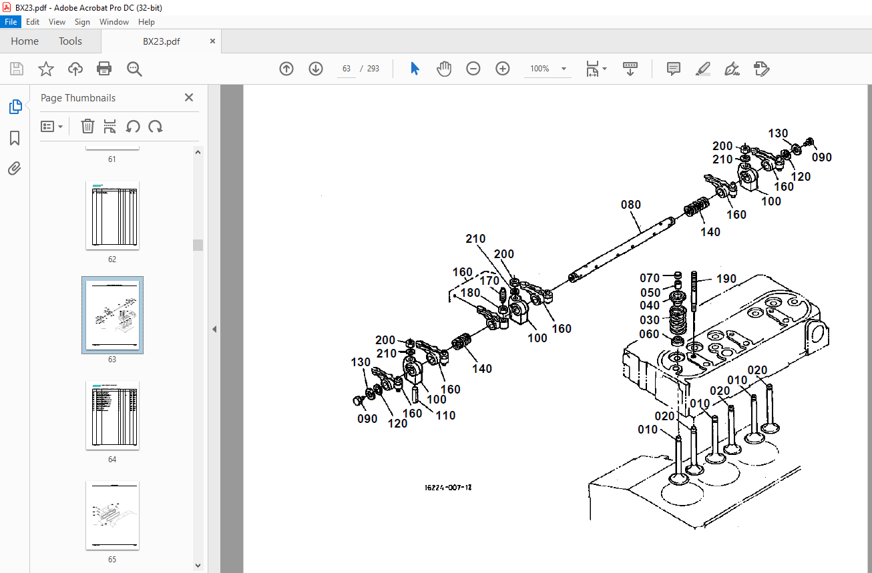Click the stamp/redact tool icon

[761, 69]
